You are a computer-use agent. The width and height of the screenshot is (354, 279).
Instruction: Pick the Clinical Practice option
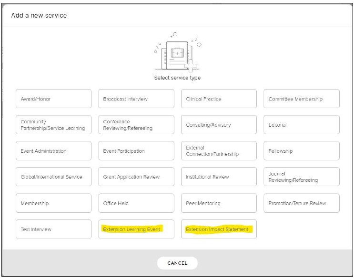(x=219, y=99)
